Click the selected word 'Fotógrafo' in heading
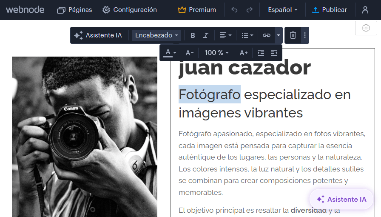381x217 pixels. pos(210,94)
